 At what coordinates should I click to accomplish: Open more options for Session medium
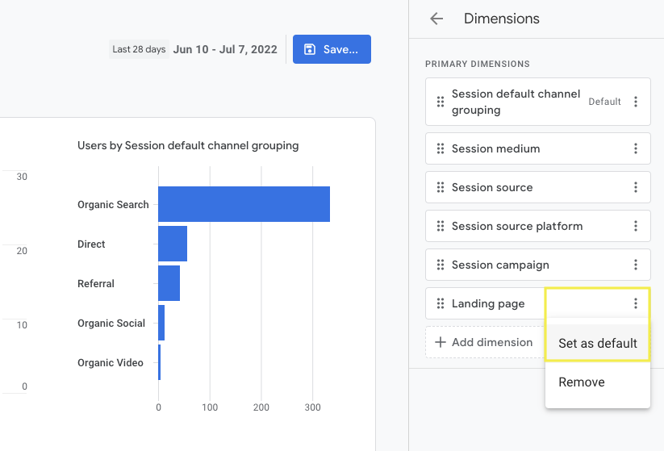(636, 148)
